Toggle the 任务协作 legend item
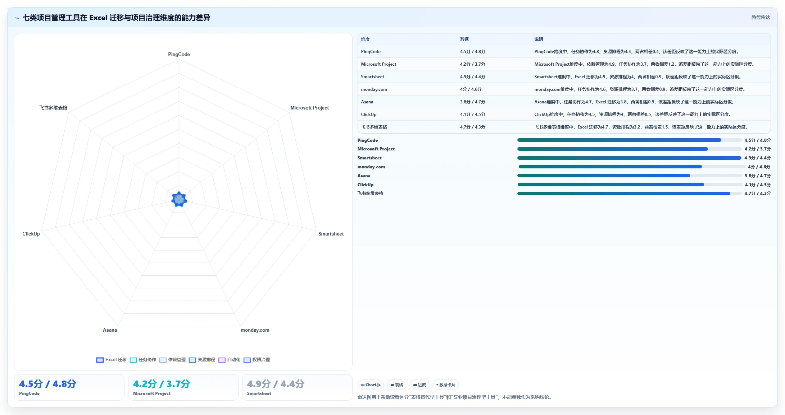785x415 pixels. tap(143, 360)
